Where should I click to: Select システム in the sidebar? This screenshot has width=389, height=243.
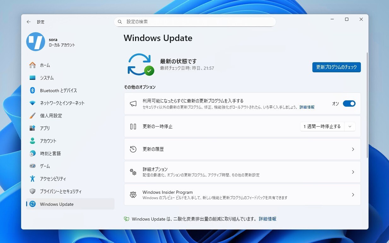[x=70, y=78]
